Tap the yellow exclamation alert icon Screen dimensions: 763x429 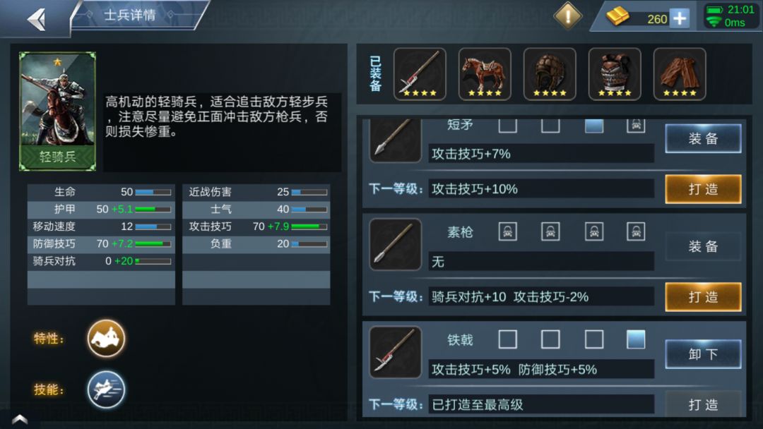tap(567, 16)
